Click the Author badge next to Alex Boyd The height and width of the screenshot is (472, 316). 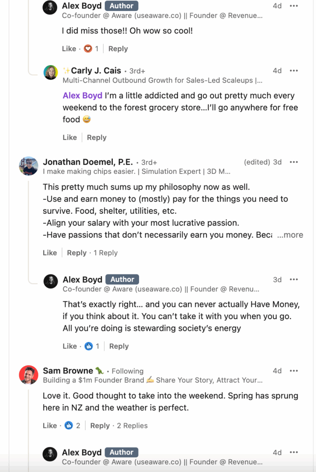[x=121, y=6]
